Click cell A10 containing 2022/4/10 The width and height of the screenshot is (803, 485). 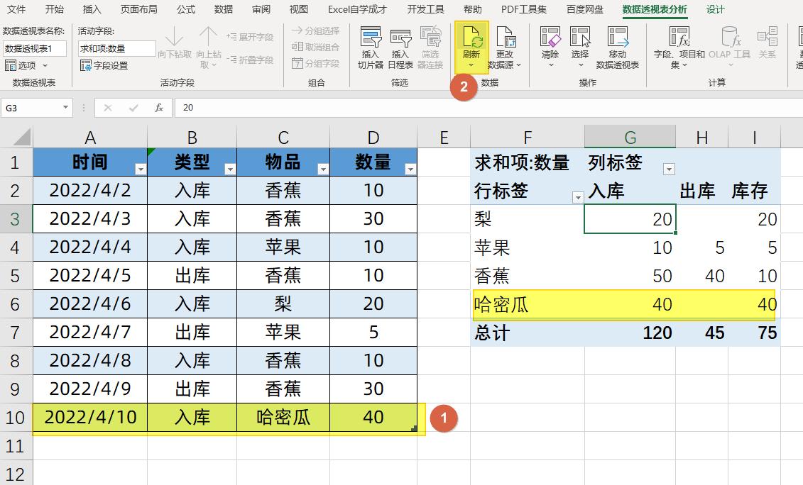(x=90, y=418)
